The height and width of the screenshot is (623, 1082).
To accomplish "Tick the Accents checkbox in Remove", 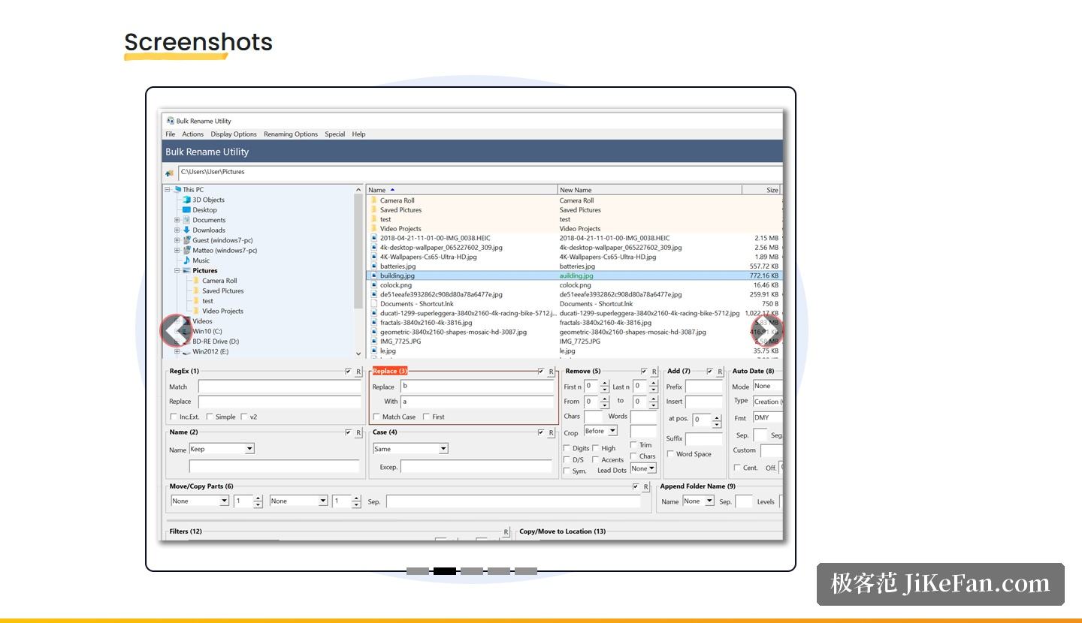I will [595, 459].
